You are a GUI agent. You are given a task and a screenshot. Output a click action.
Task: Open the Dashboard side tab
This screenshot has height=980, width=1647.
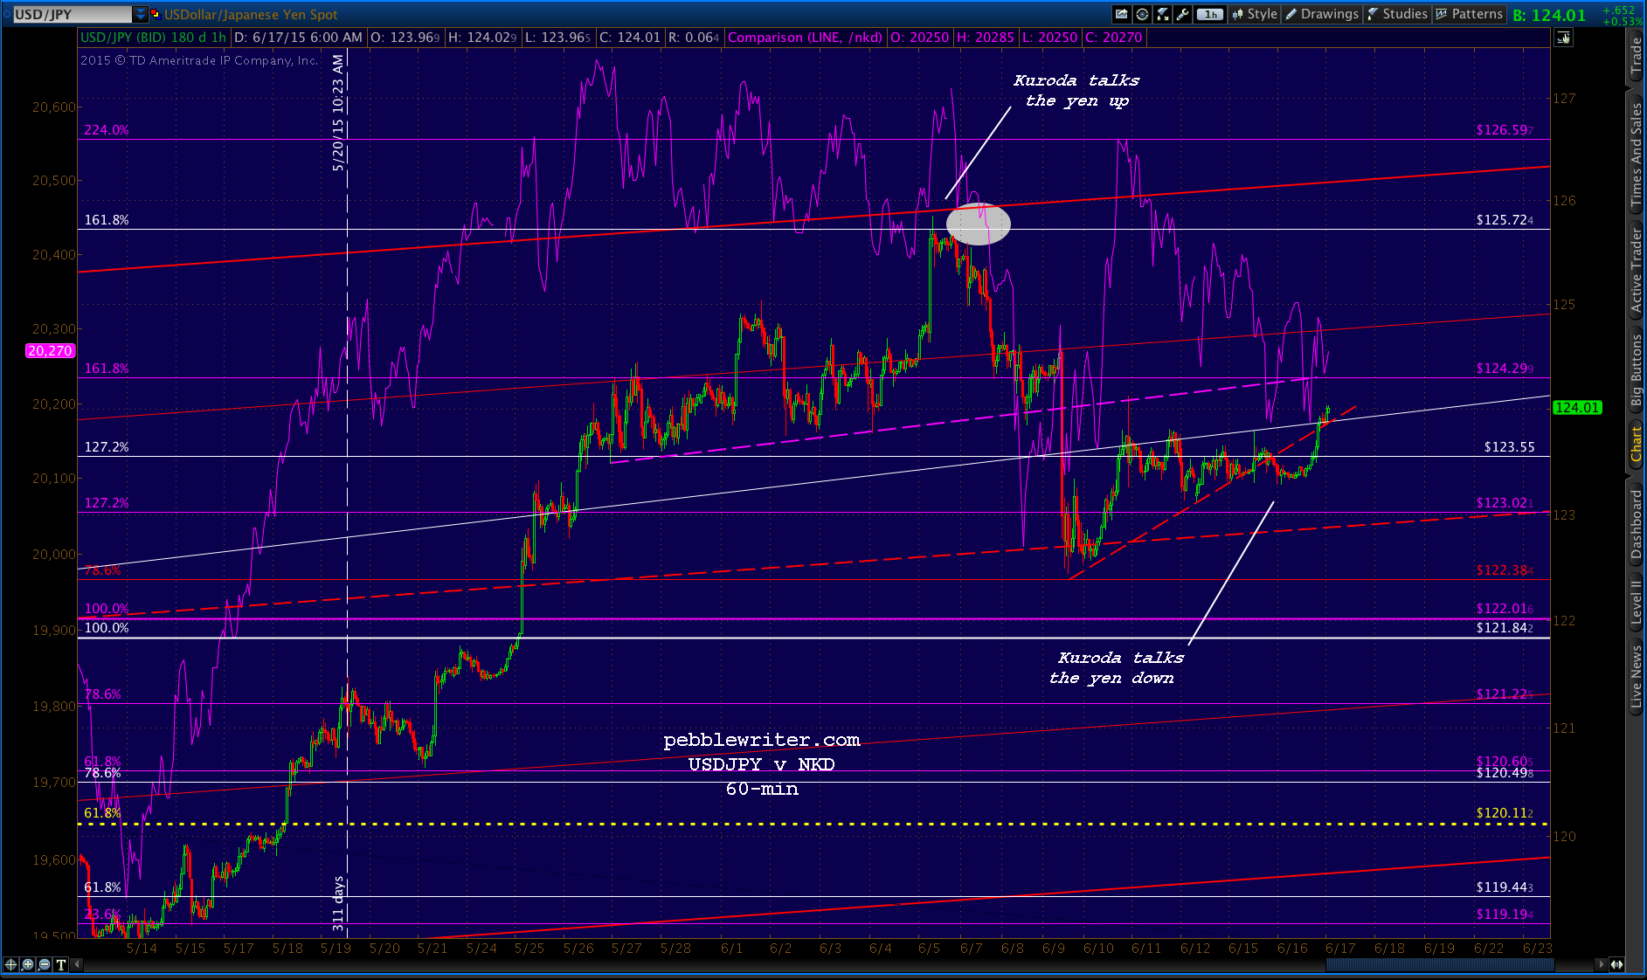coord(1637,523)
